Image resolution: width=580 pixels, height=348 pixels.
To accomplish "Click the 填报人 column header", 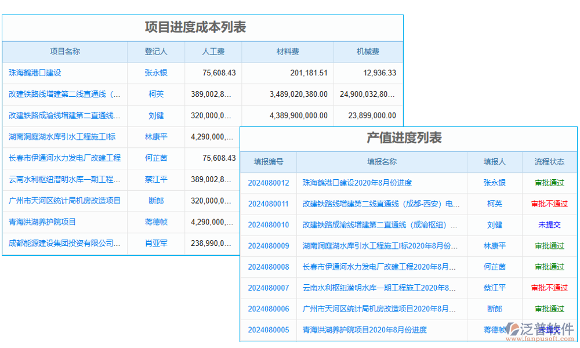I will click(x=494, y=162).
